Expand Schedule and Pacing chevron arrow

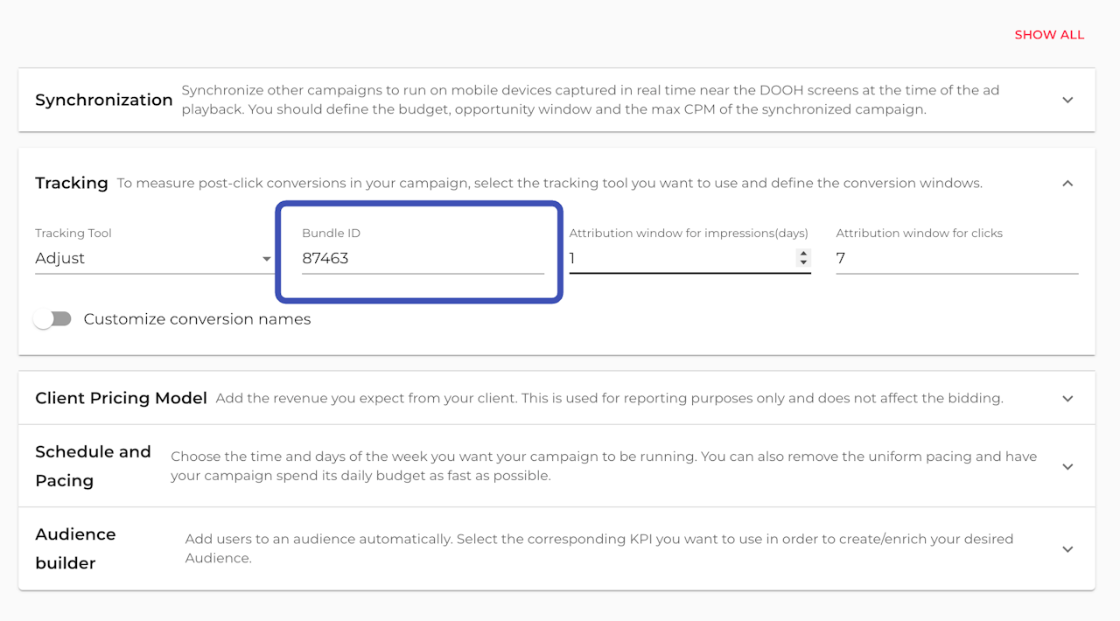[1067, 466]
